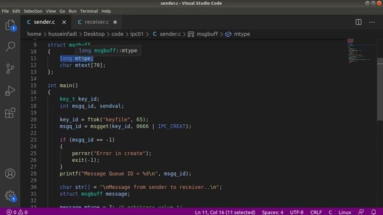
Task: Open the feedback icon in status bar
Action: [x=361, y=212]
